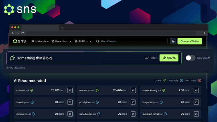Click the browser forward arrow
This screenshot has width=217, height=122.
[x=18, y=33]
